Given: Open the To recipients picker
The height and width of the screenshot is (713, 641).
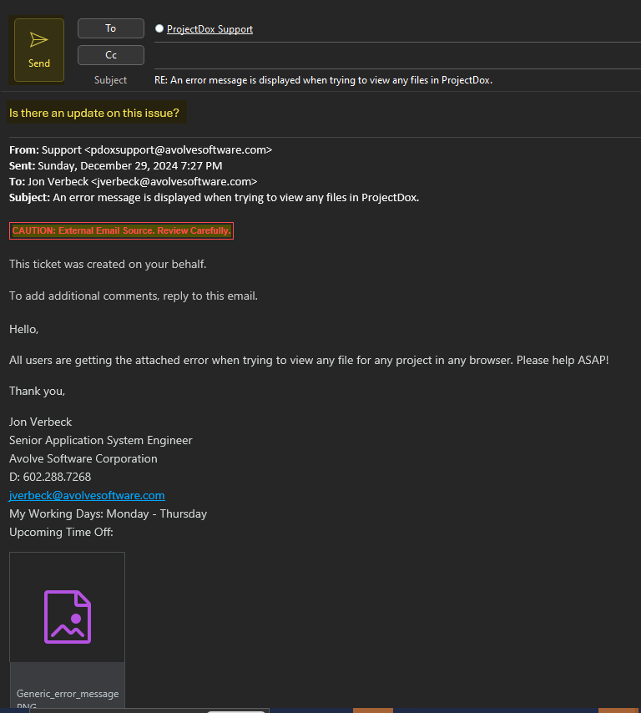Looking at the screenshot, I should (111, 28).
